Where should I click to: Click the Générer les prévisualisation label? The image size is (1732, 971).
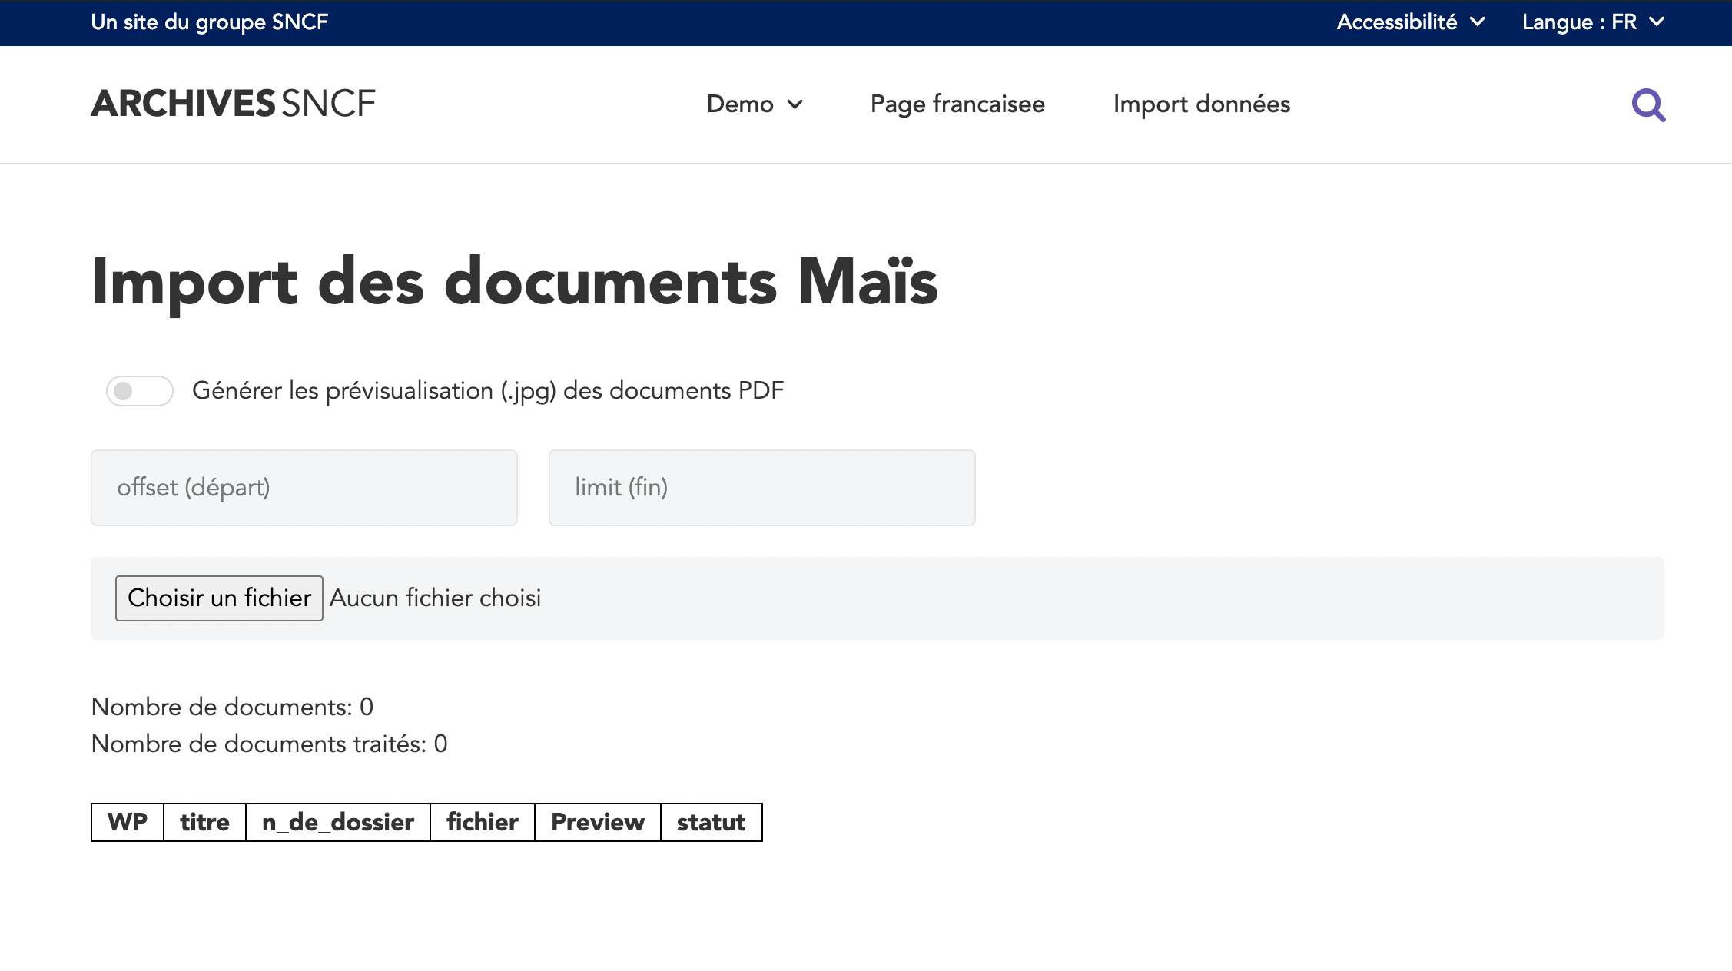[x=488, y=391]
